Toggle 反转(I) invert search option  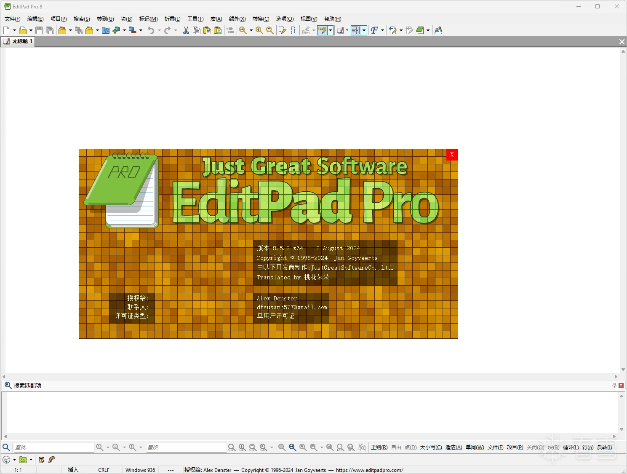[604, 447]
